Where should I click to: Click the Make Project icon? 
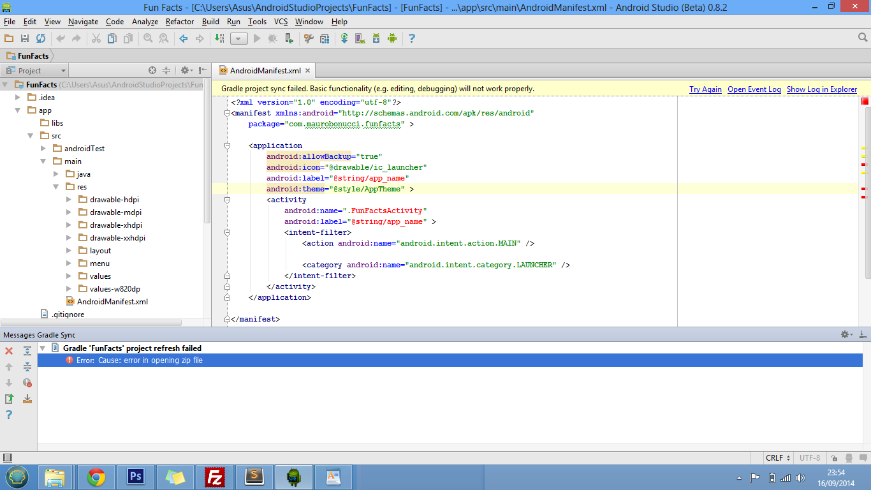[219, 38]
